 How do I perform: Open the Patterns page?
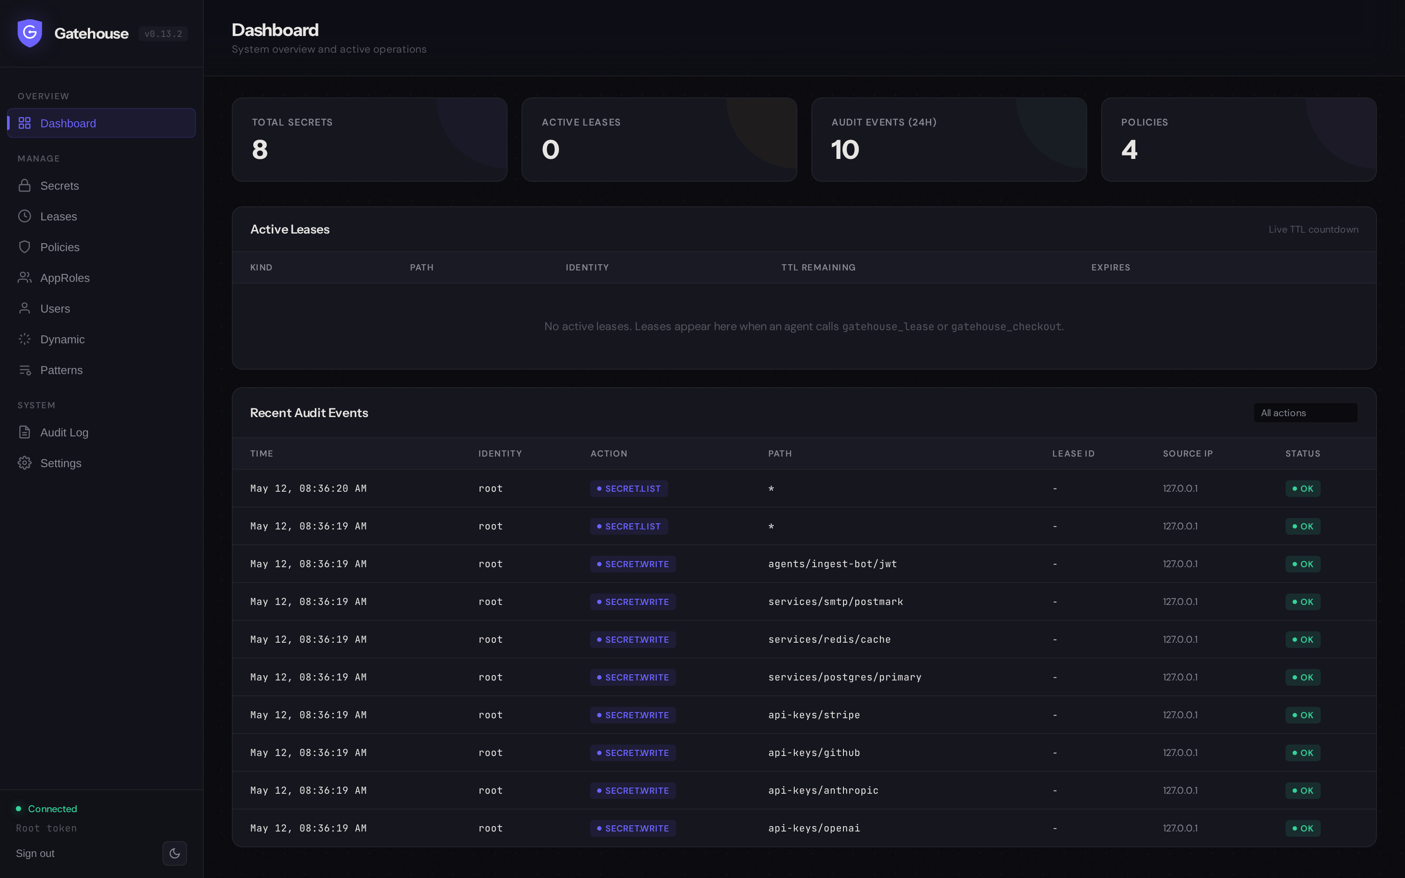click(x=101, y=370)
